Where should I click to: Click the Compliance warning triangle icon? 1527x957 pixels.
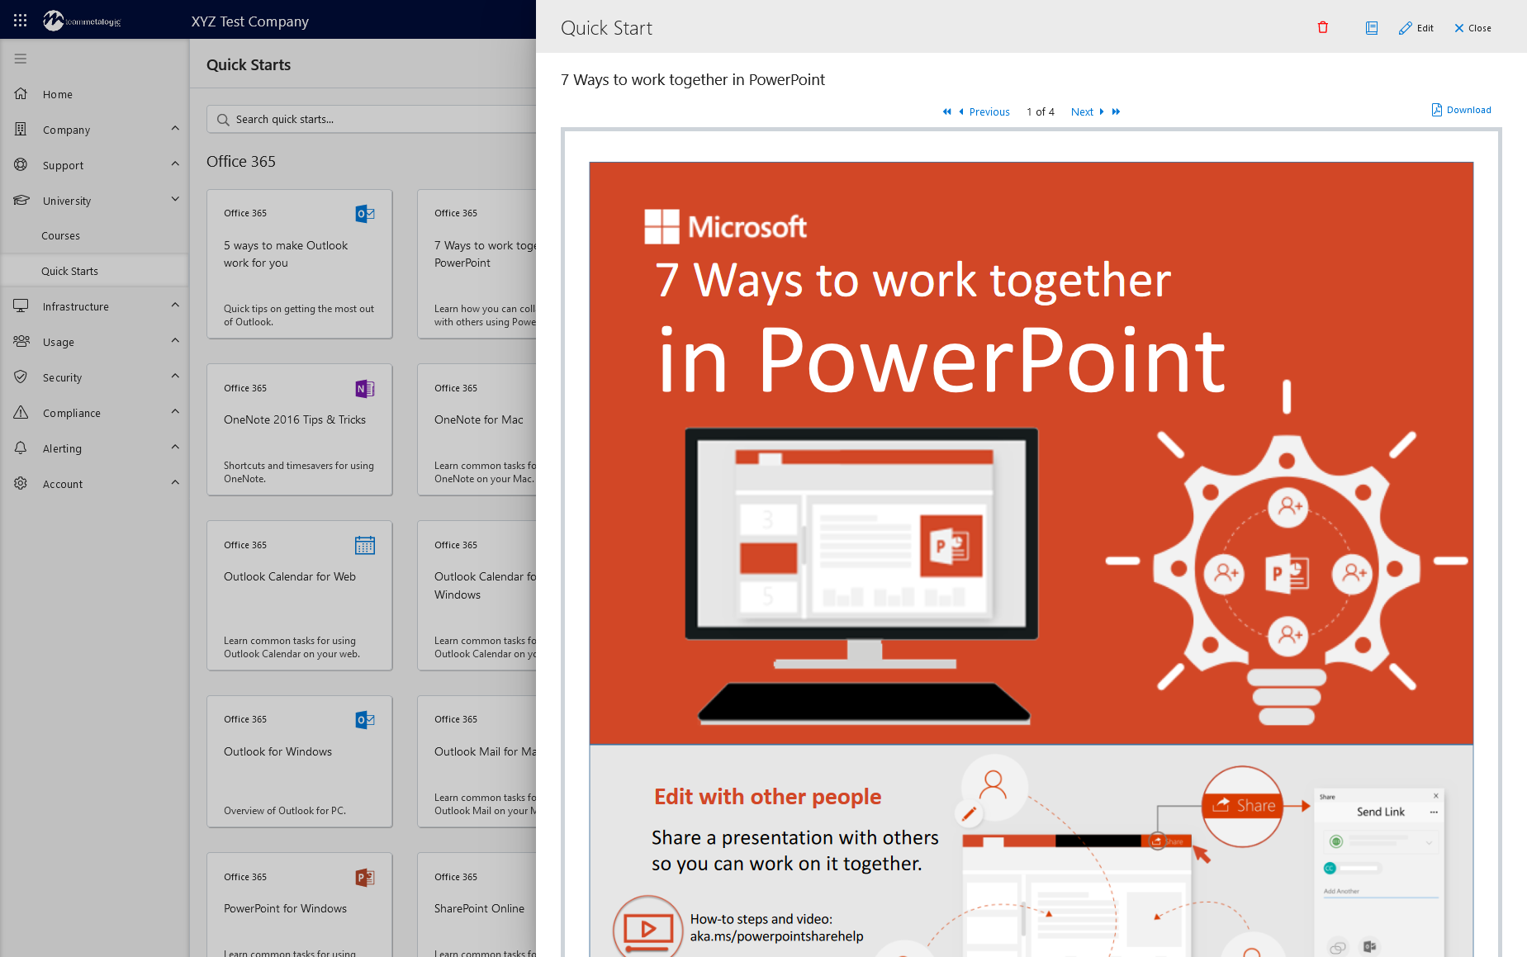pyautogui.click(x=21, y=413)
